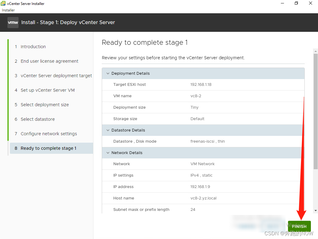Image resolution: width=318 pixels, height=239 pixels.
Task: Click the Datastore , Disk mode label
Action: [x=135, y=141]
